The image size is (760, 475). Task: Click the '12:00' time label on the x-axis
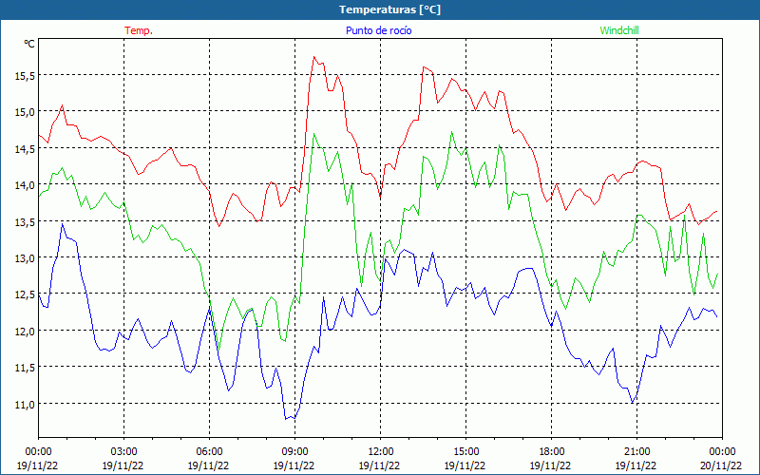coord(380,452)
